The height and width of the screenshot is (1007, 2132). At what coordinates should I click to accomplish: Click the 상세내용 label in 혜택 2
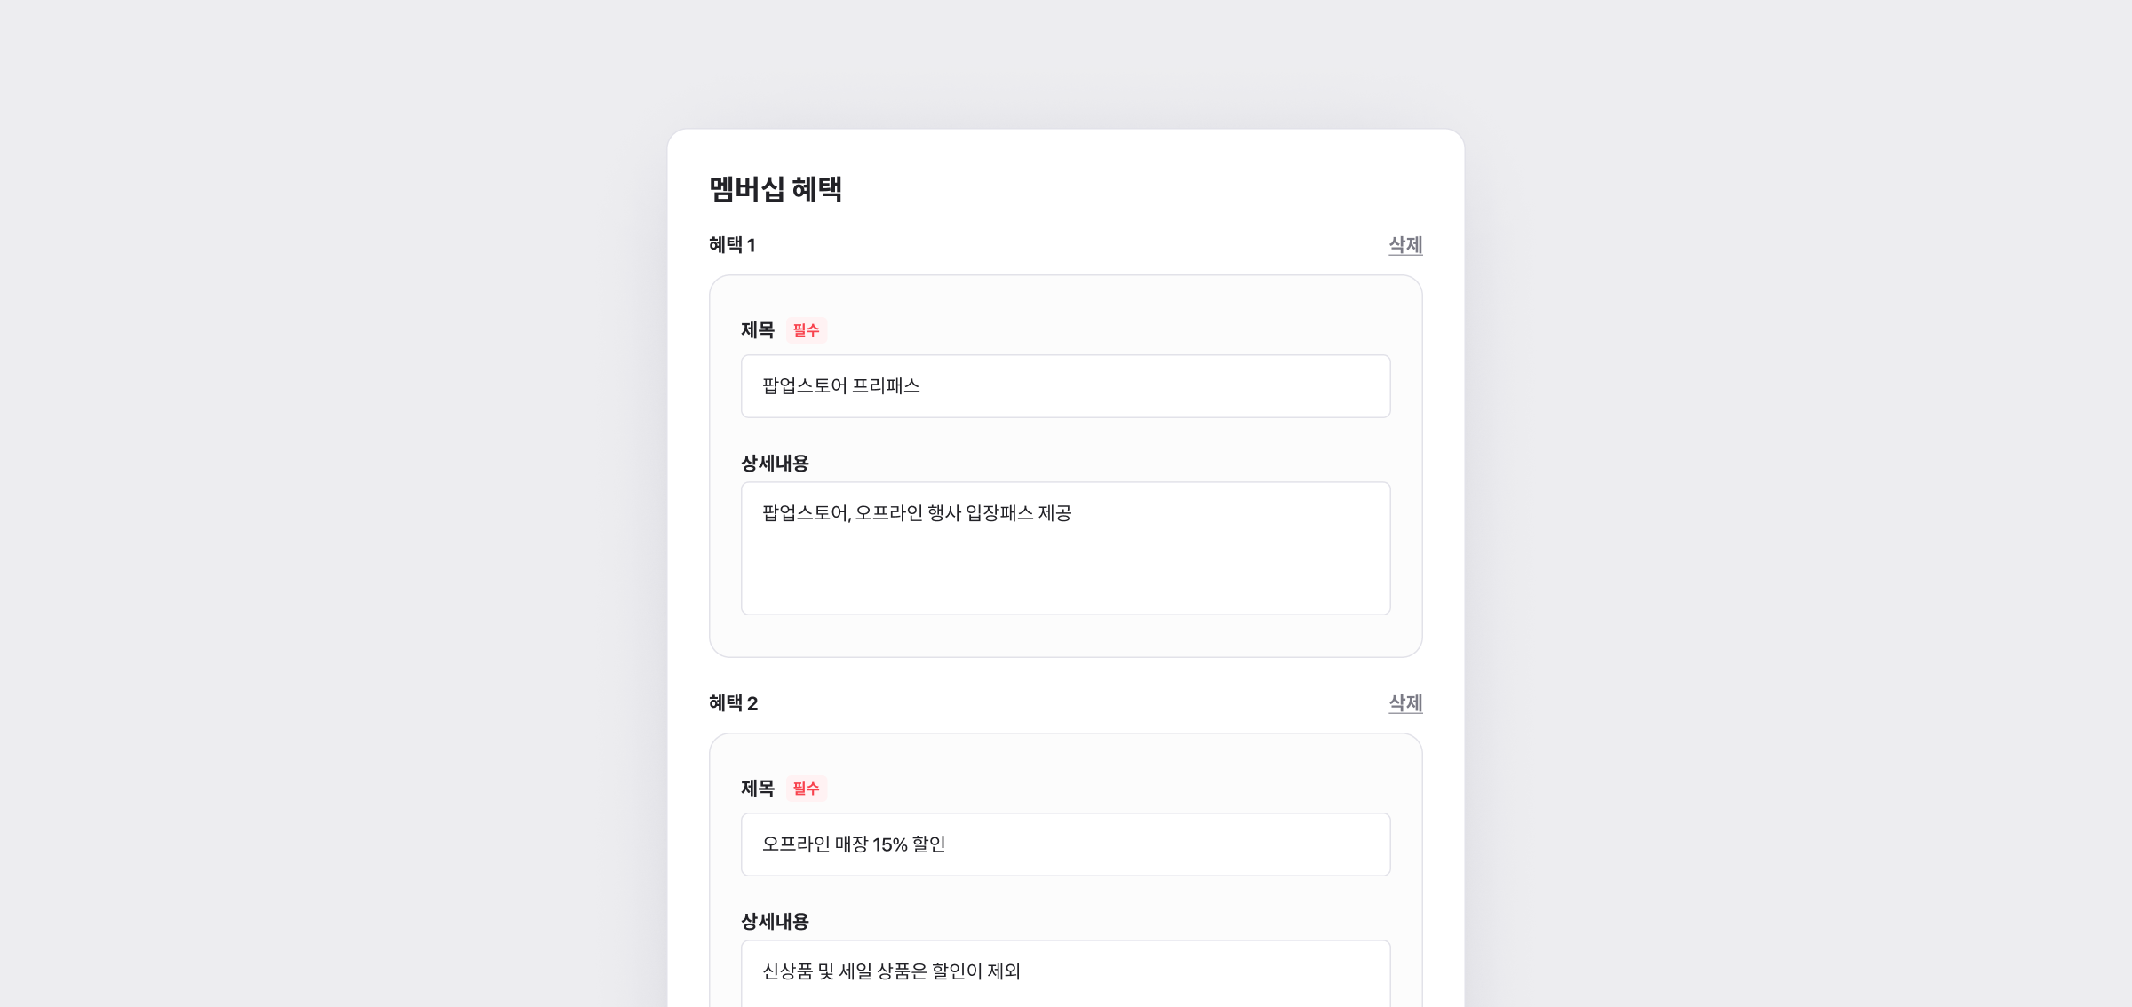point(775,922)
